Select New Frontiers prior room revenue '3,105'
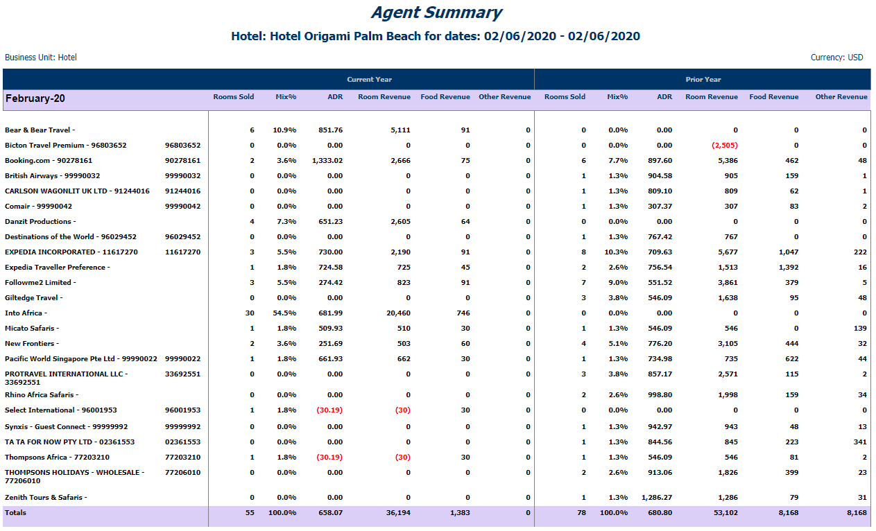 [728, 344]
